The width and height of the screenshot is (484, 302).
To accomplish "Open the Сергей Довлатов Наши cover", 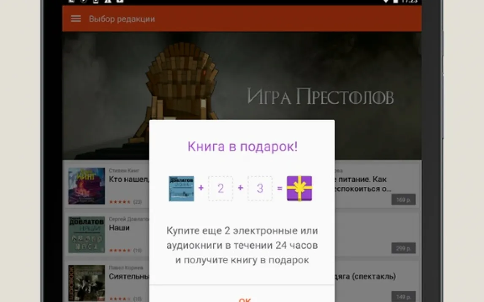I will (x=87, y=235).
